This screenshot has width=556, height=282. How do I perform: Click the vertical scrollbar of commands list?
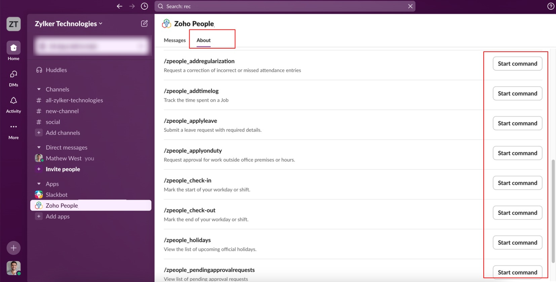pos(553,211)
